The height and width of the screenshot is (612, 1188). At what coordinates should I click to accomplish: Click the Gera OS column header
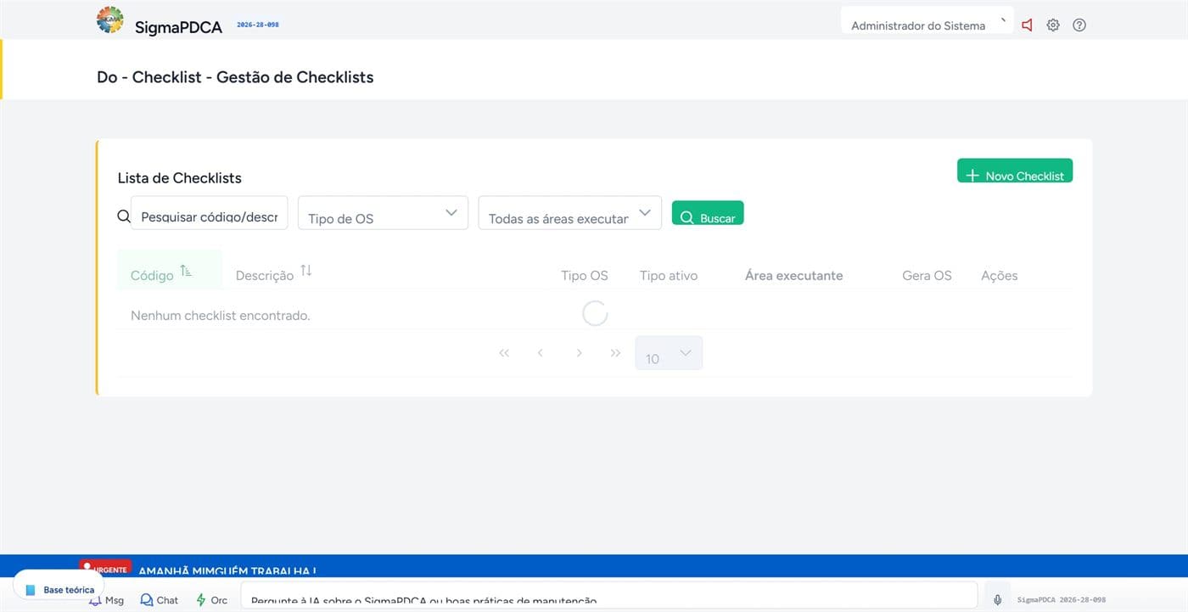tap(927, 276)
